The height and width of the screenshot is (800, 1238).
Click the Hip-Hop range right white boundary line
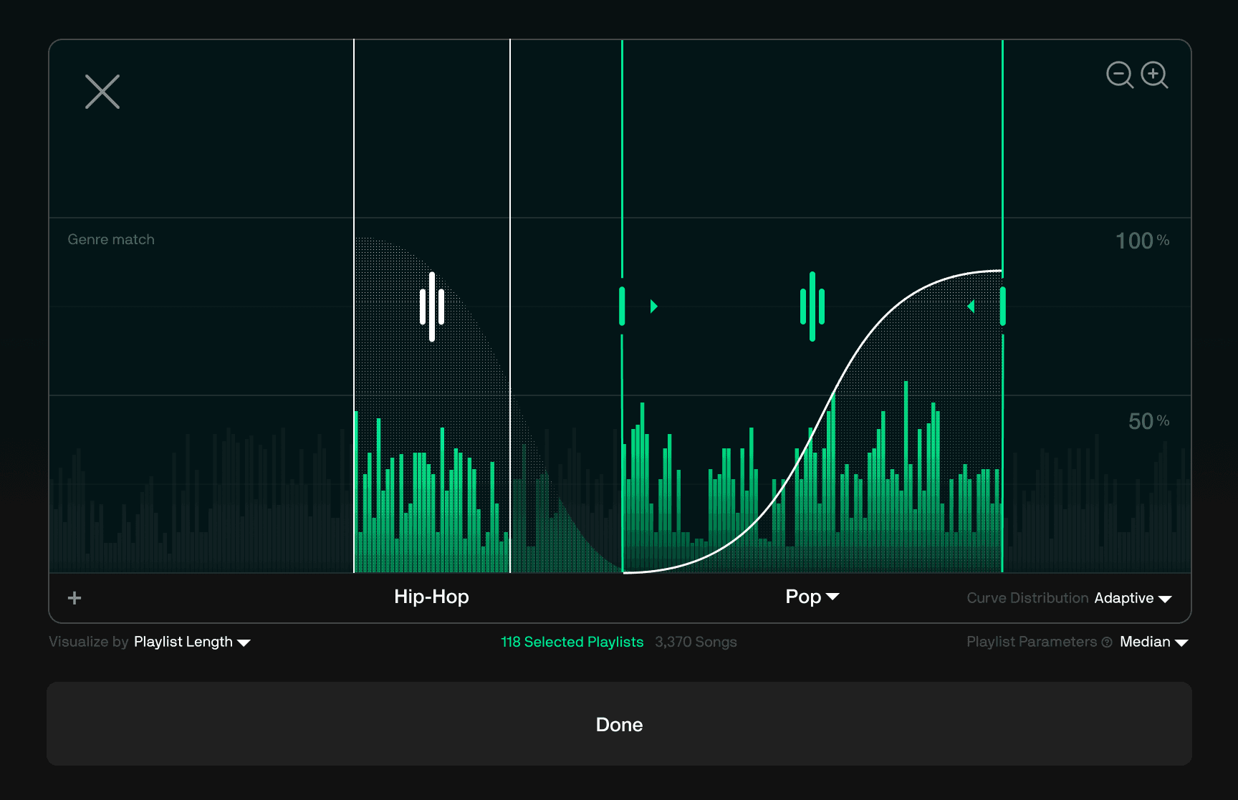(x=510, y=307)
